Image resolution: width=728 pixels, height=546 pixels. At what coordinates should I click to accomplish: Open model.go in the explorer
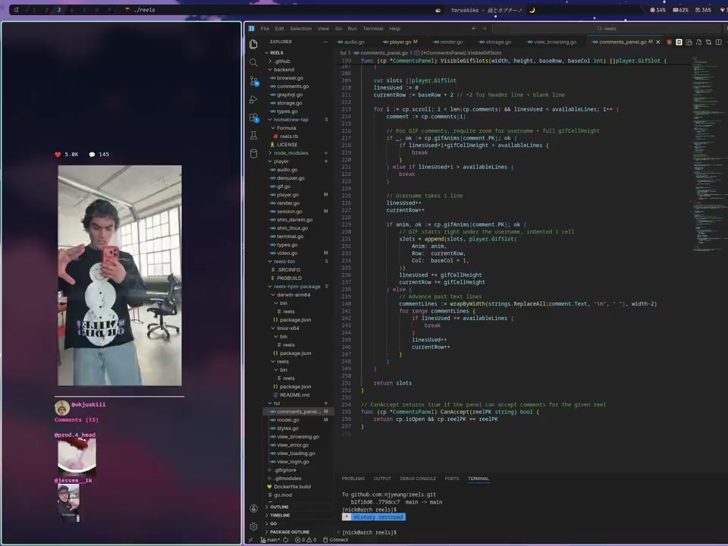pyautogui.click(x=287, y=420)
